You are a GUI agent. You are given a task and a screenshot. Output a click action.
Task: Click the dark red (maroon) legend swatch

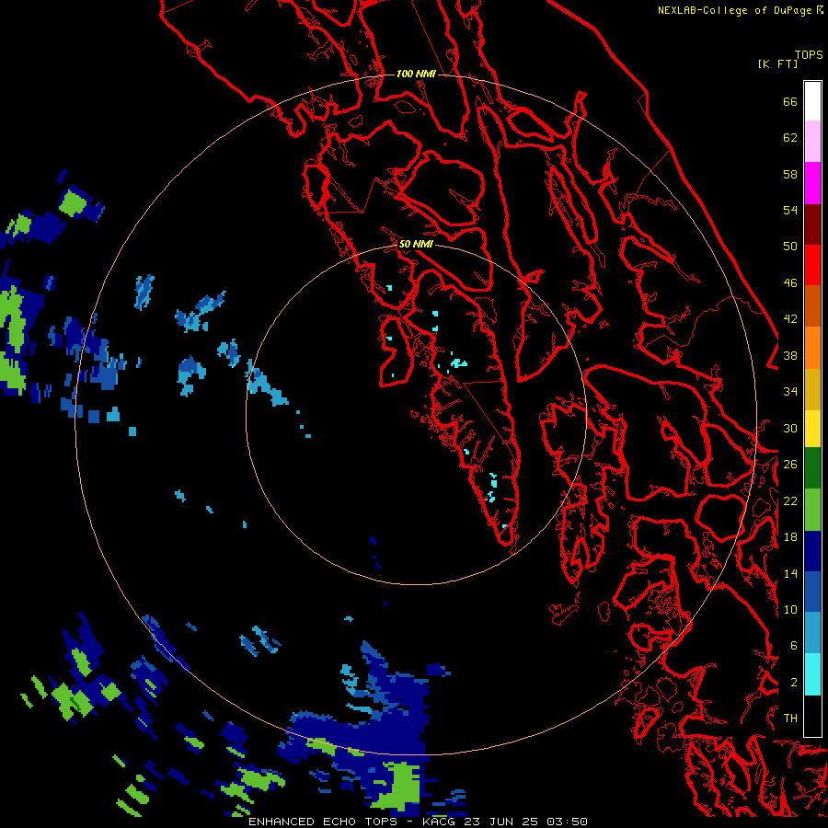(812, 224)
